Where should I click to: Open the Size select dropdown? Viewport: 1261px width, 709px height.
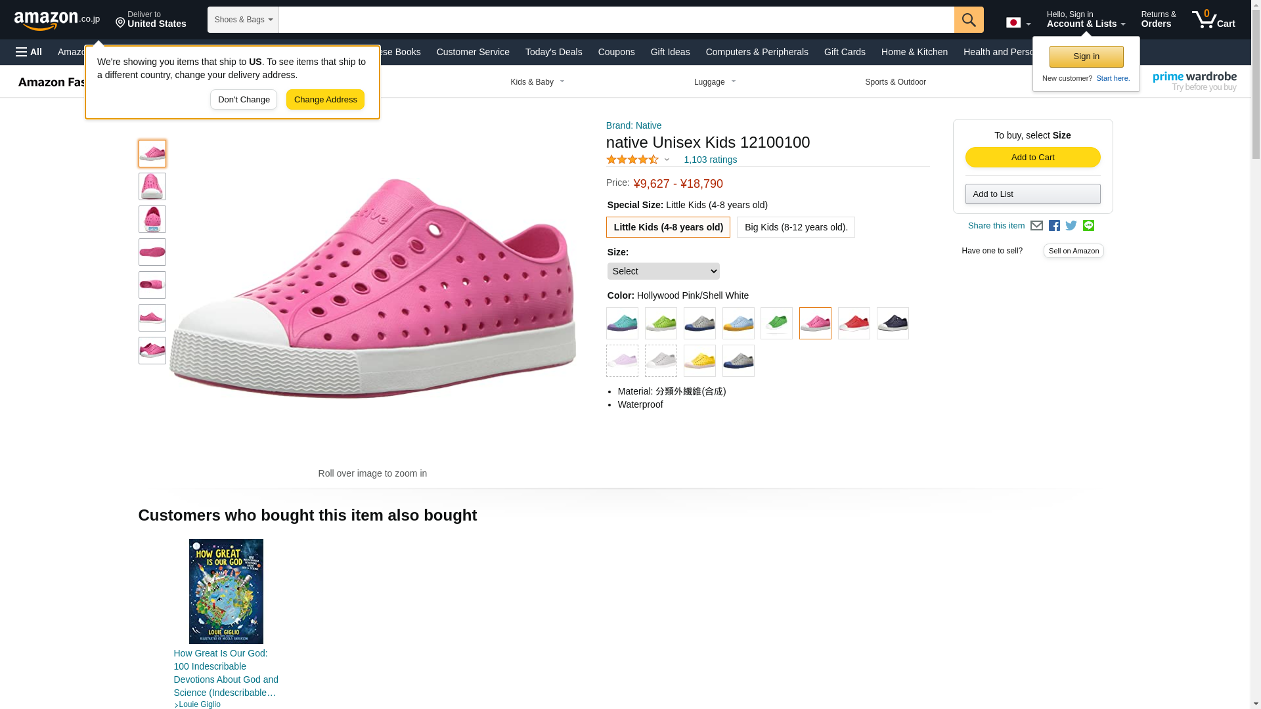(x=663, y=271)
